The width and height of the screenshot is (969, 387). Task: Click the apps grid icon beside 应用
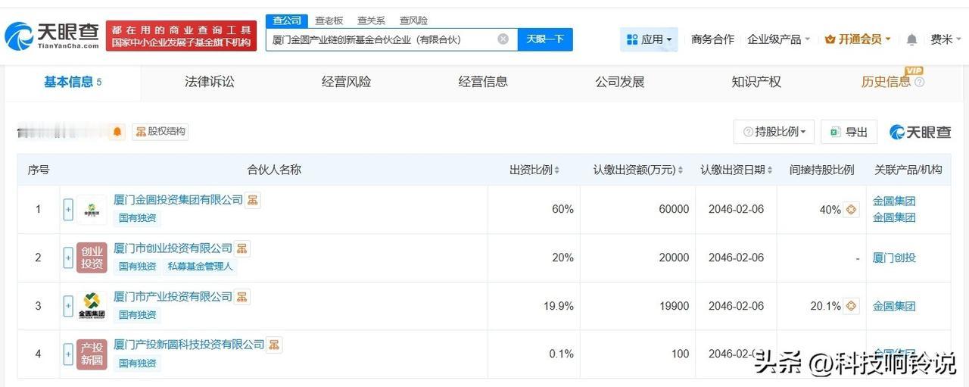(631, 39)
